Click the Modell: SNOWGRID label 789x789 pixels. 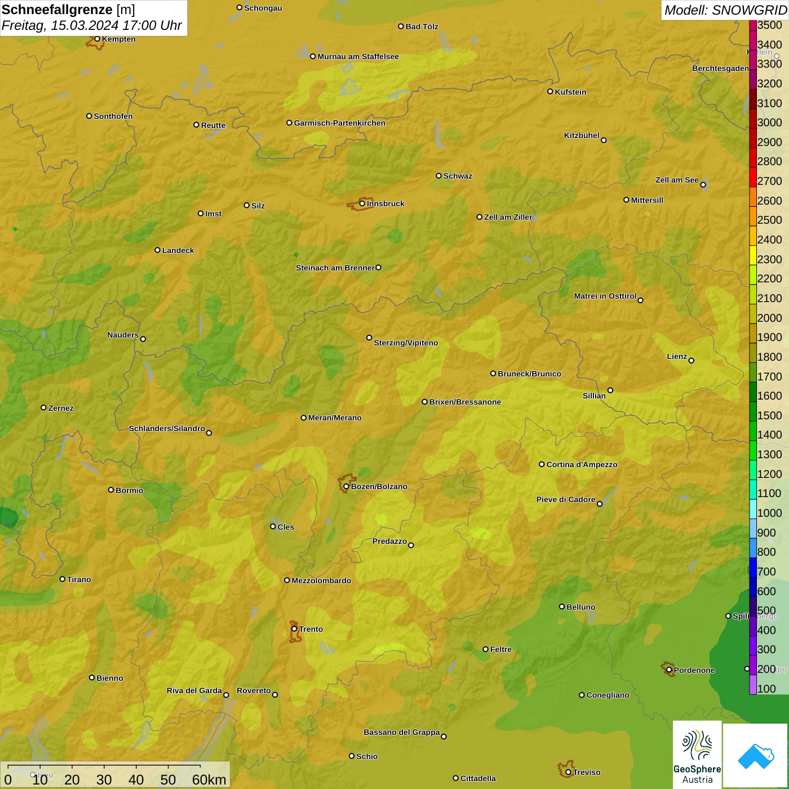coord(725,10)
